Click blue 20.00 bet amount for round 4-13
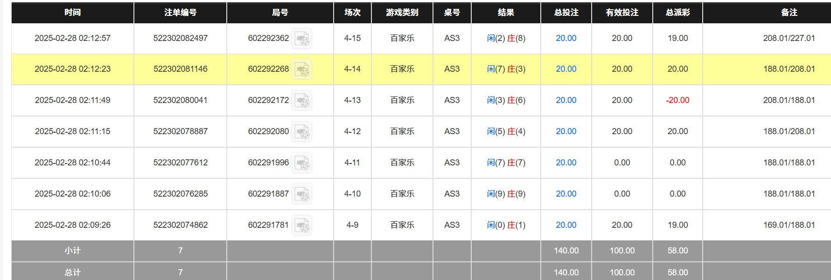 pyautogui.click(x=566, y=100)
